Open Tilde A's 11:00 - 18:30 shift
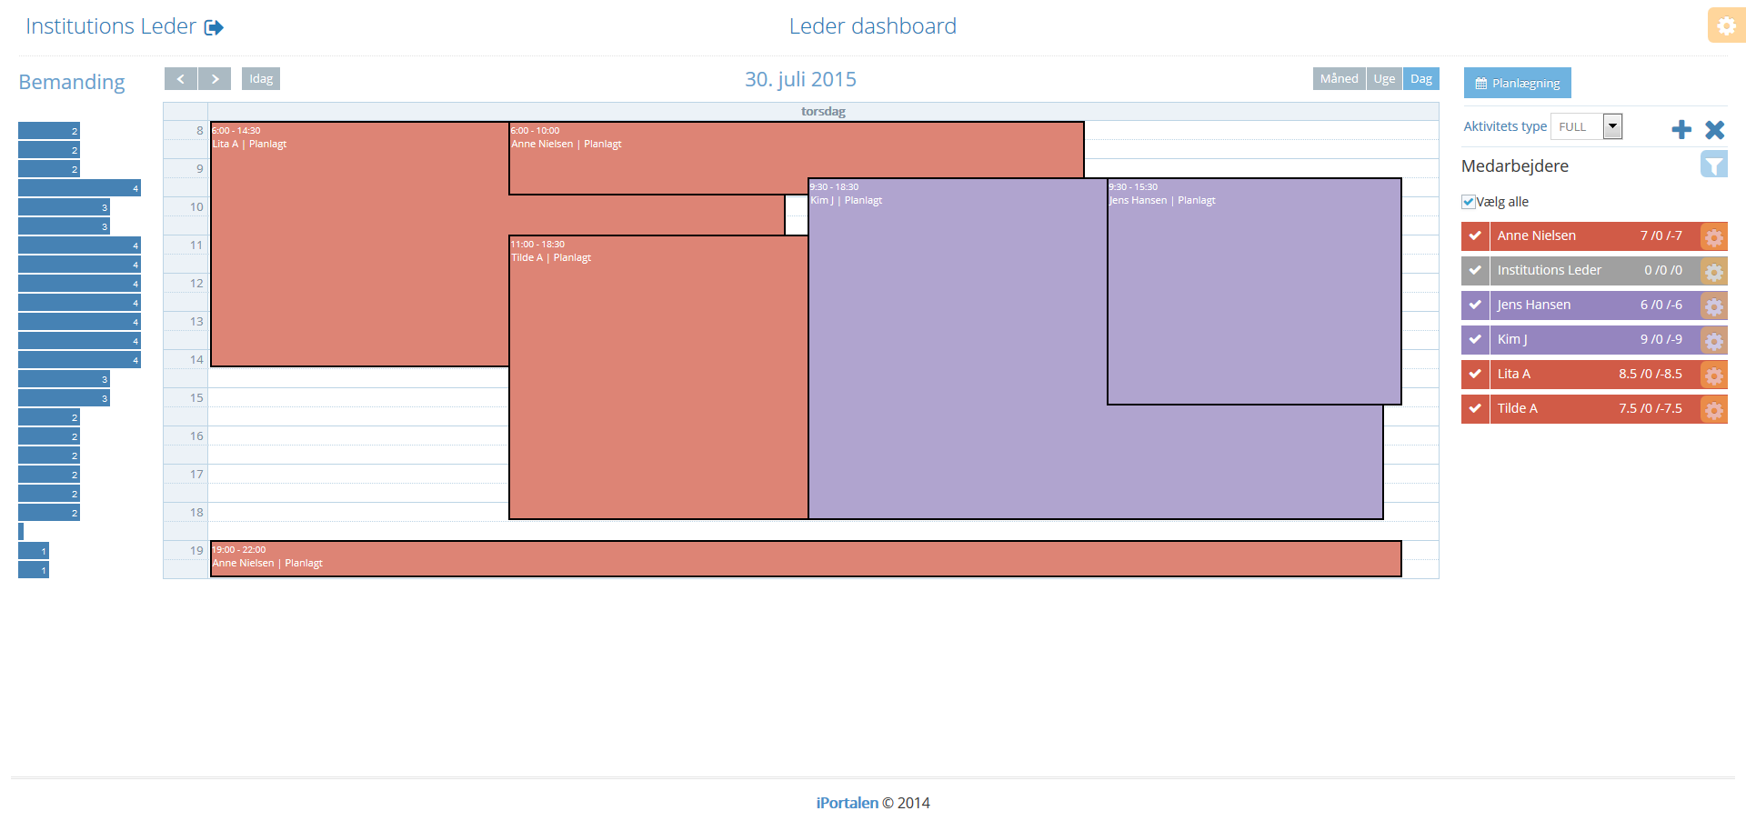Screen dimensions: 1746x831 [x=658, y=377]
